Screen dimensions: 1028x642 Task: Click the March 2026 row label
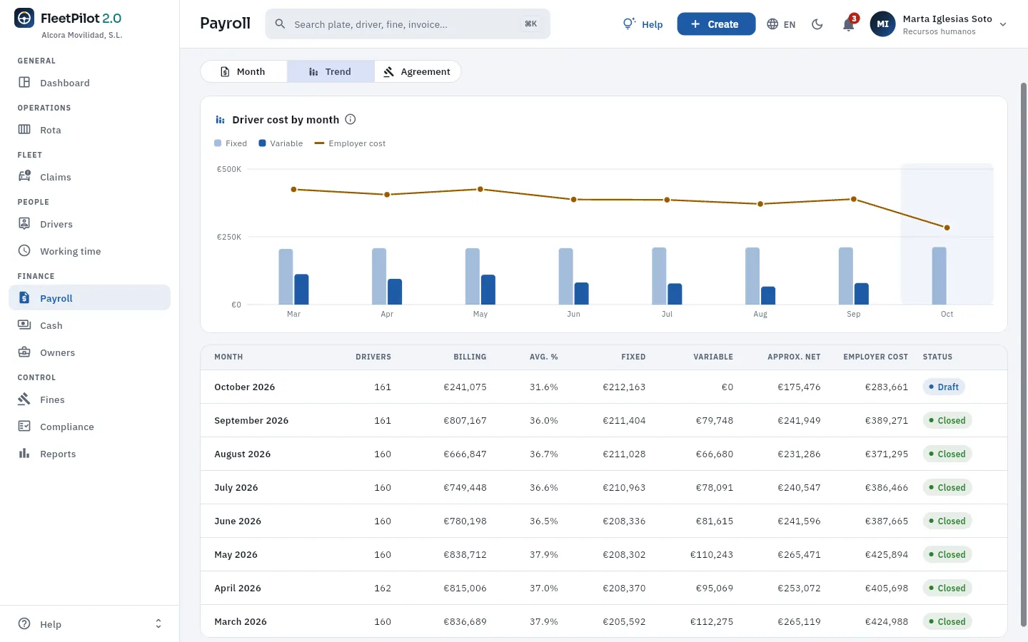pos(241,621)
